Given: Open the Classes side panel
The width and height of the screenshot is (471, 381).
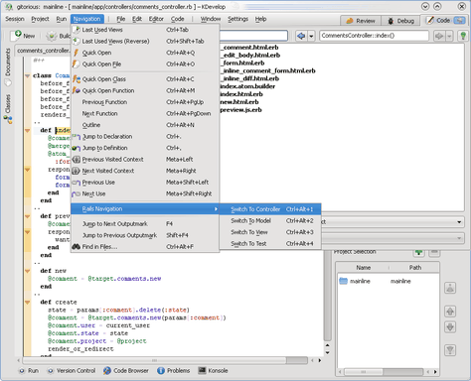Looking at the screenshot, I should (x=8, y=108).
